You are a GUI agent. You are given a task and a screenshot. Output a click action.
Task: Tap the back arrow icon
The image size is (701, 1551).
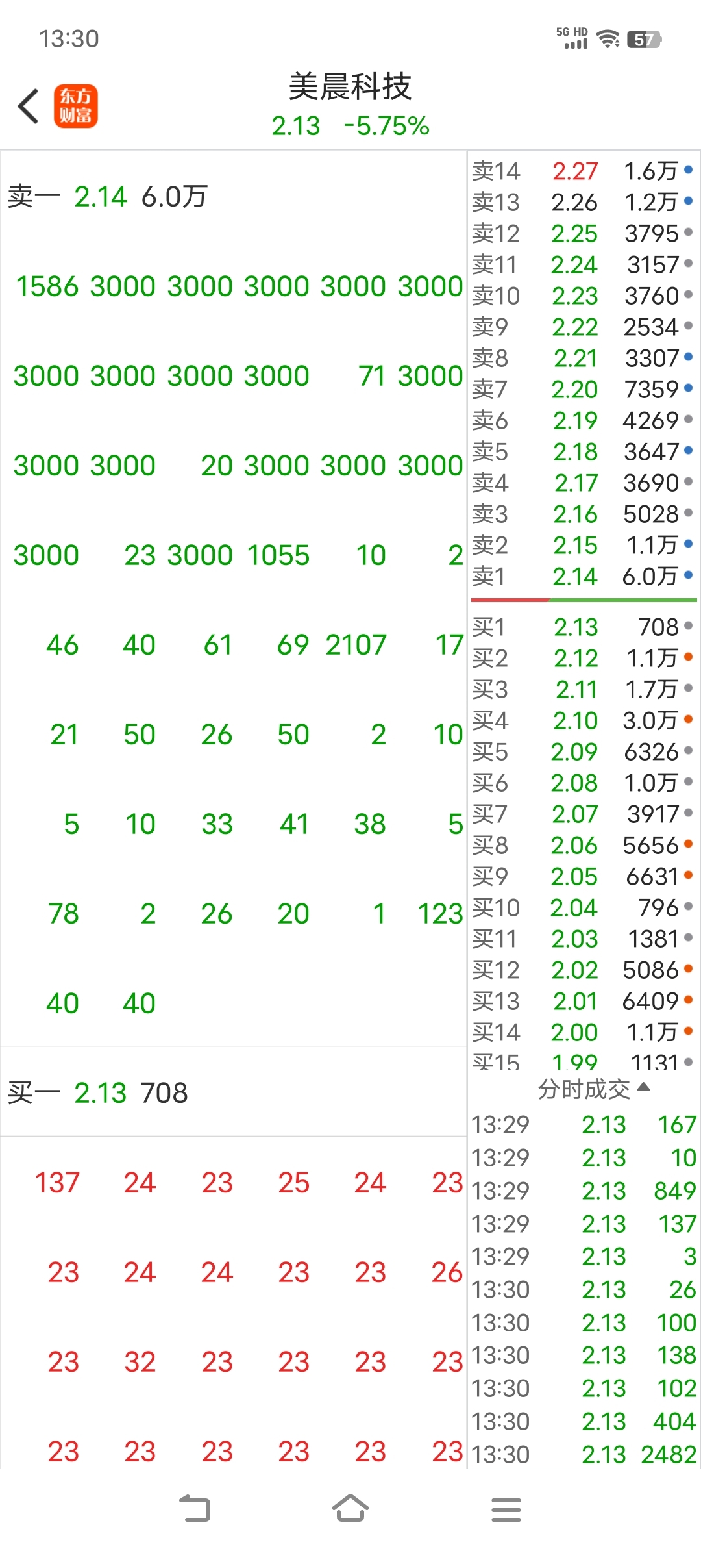click(x=29, y=106)
